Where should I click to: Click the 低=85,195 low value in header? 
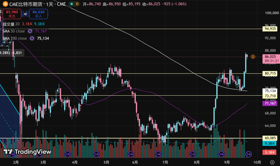click(131, 4)
